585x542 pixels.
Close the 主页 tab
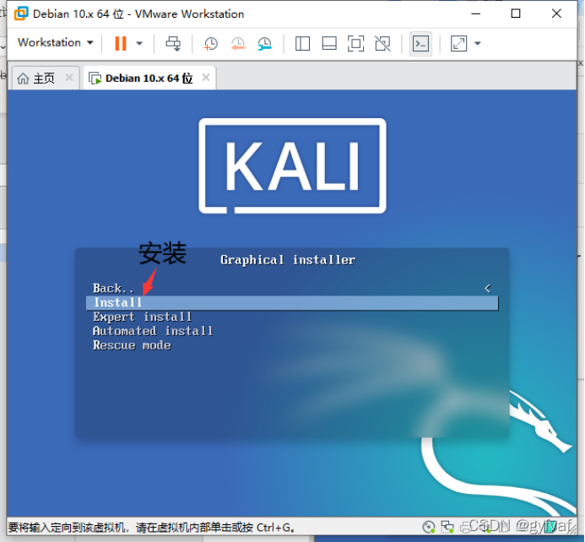click(69, 78)
